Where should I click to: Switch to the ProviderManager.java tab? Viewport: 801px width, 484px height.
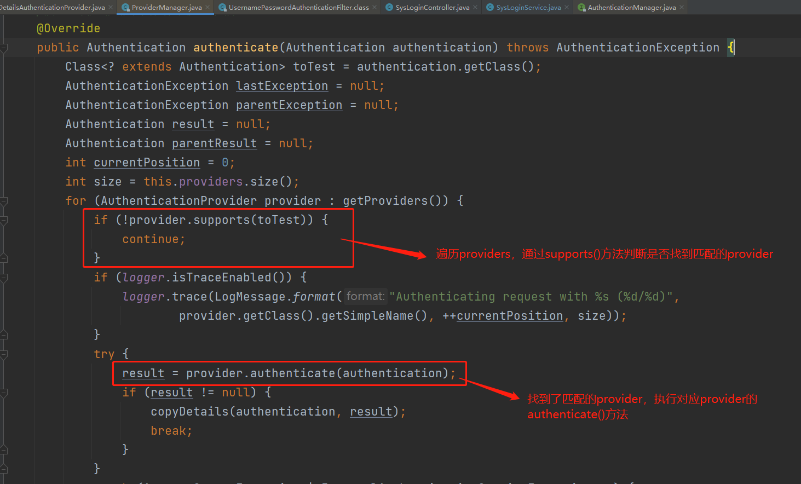pos(166,7)
